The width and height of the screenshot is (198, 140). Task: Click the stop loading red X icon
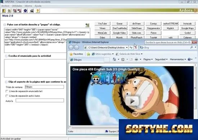click(x=136, y=48)
